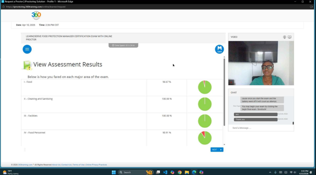Open the notification bell in the system tray

(311, 172)
